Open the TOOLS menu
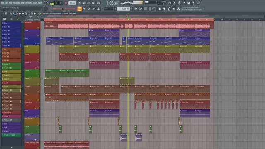Viewport: 265px width, 149px height. point(35,3)
